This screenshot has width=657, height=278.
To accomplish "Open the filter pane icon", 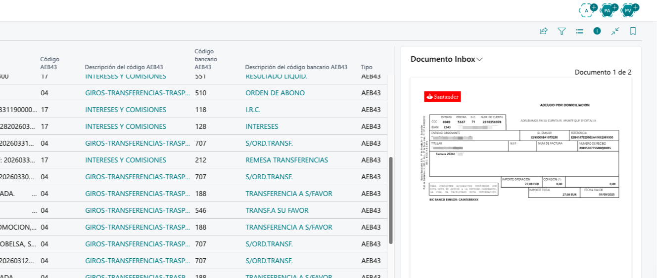I will (x=562, y=31).
